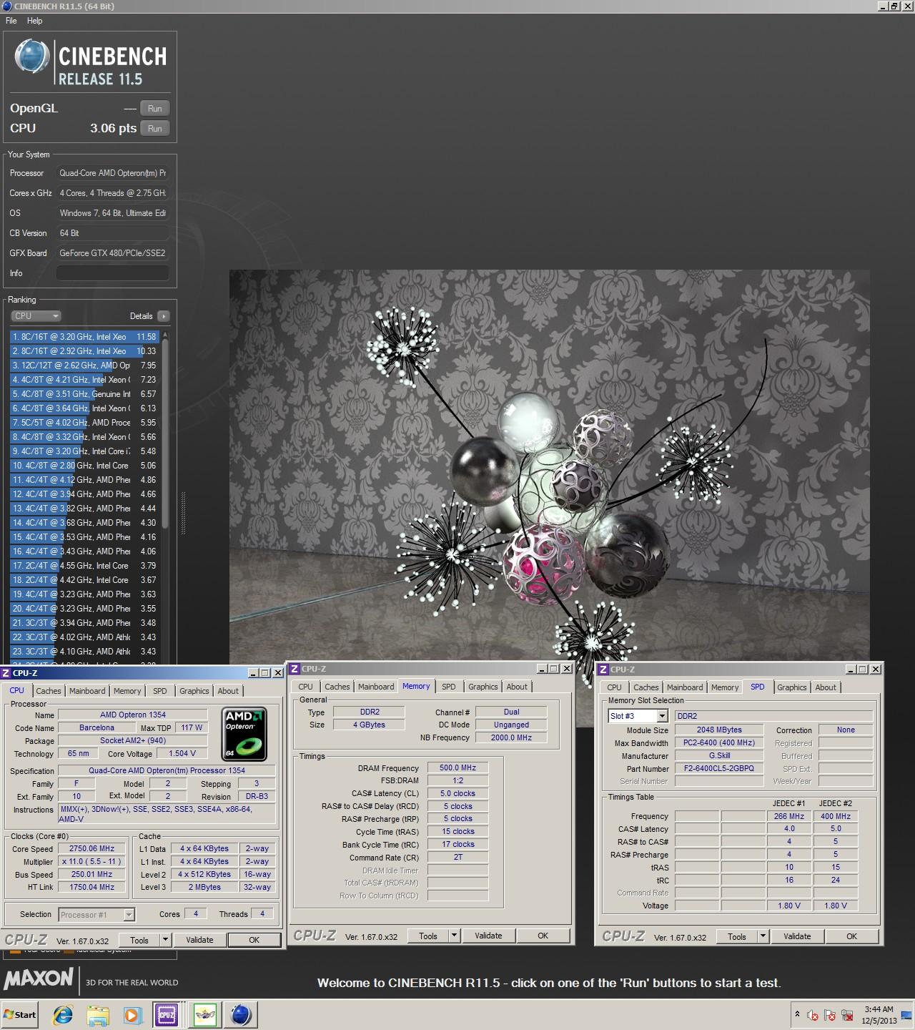915x1030 pixels.
Task: Open Caches tab in left CPU-Z window
Action: (x=49, y=691)
